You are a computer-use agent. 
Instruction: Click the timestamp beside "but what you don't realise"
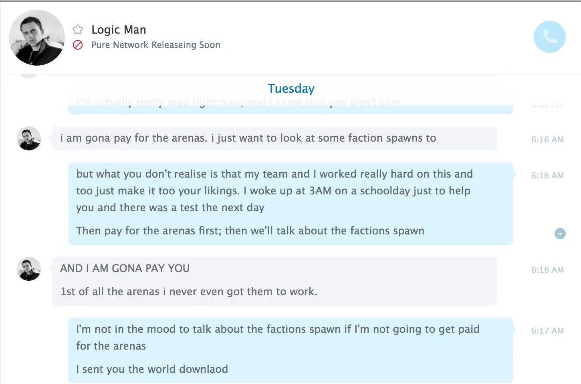pos(547,176)
